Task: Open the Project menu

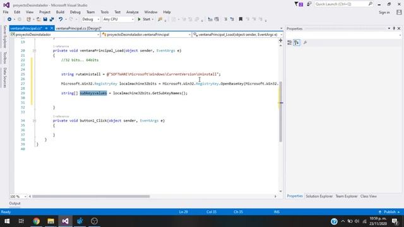Action: [x=45, y=12]
